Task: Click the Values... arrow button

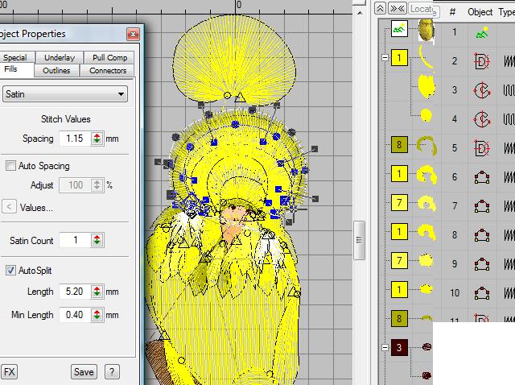Action: [x=9, y=207]
